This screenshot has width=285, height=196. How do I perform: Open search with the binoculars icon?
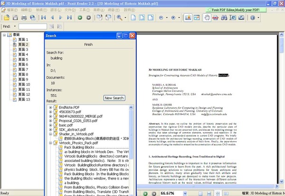tap(224, 18)
